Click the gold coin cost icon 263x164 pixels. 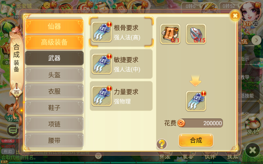tap(181, 123)
